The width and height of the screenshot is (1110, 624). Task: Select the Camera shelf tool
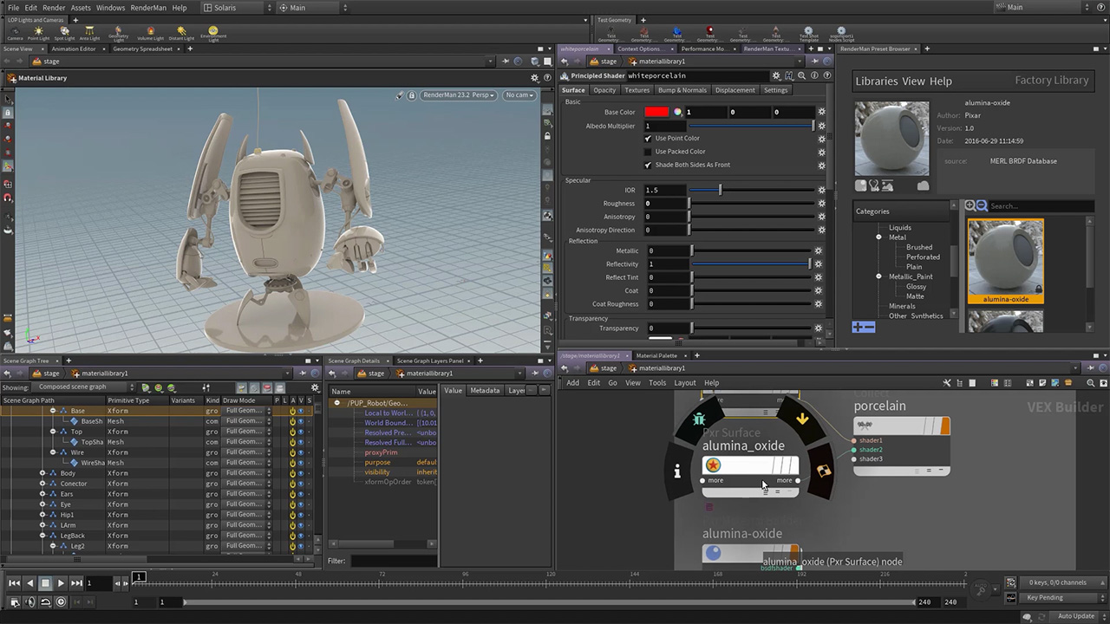coord(15,33)
